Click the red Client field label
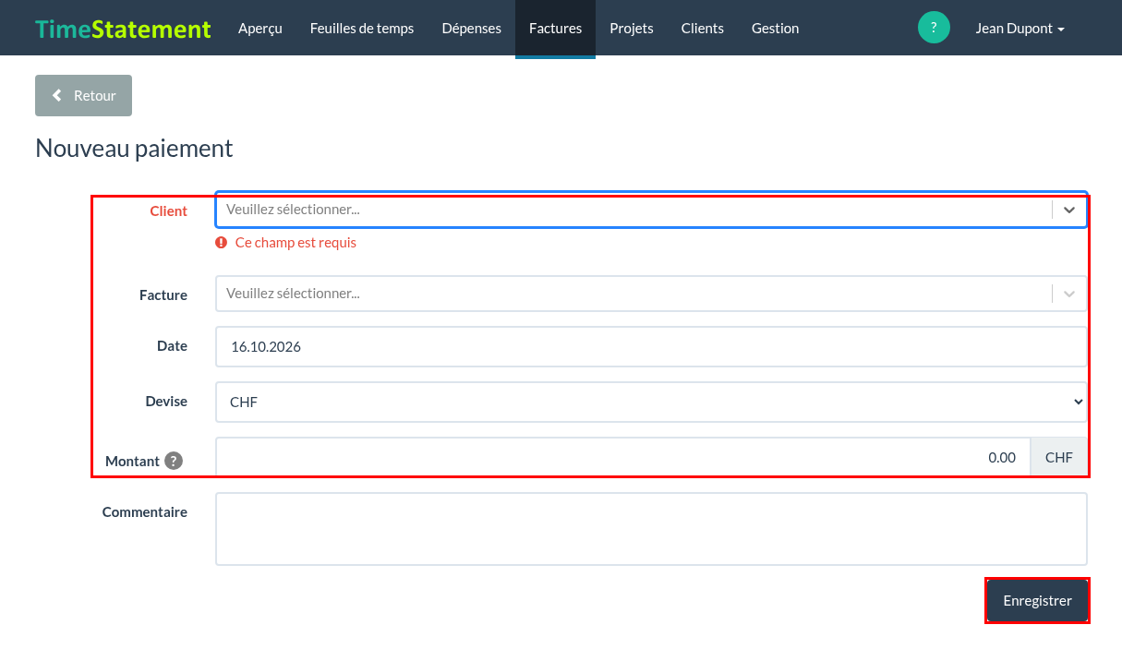The height and width of the screenshot is (649, 1122). pyautogui.click(x=169, y=211)
